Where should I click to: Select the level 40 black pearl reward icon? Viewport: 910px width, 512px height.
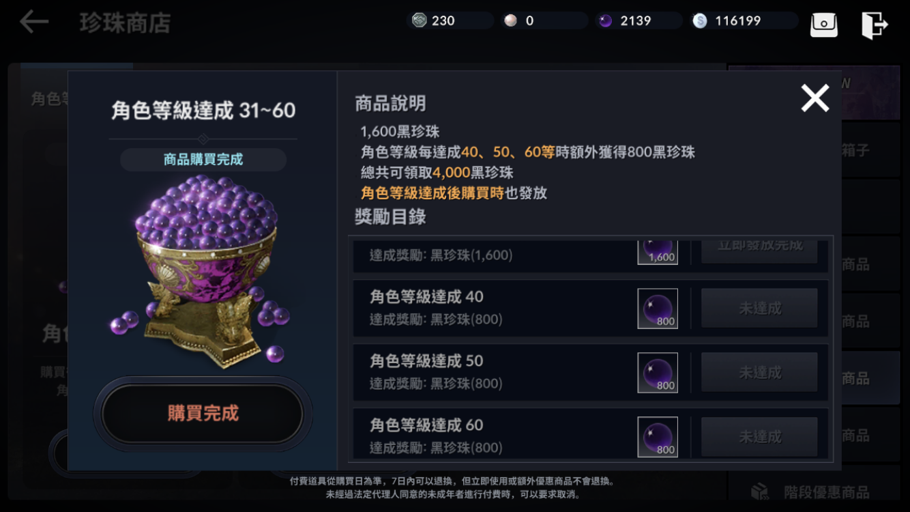658,309
